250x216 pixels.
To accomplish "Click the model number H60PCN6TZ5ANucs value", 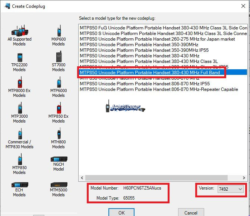I will [x=142, y=188].
